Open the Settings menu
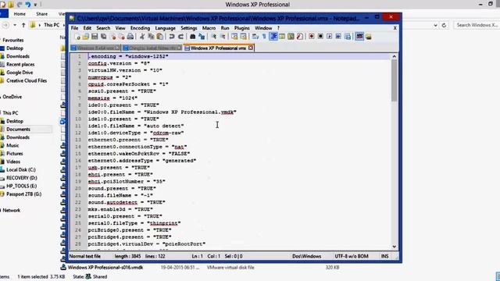 [x=189, y=28]
